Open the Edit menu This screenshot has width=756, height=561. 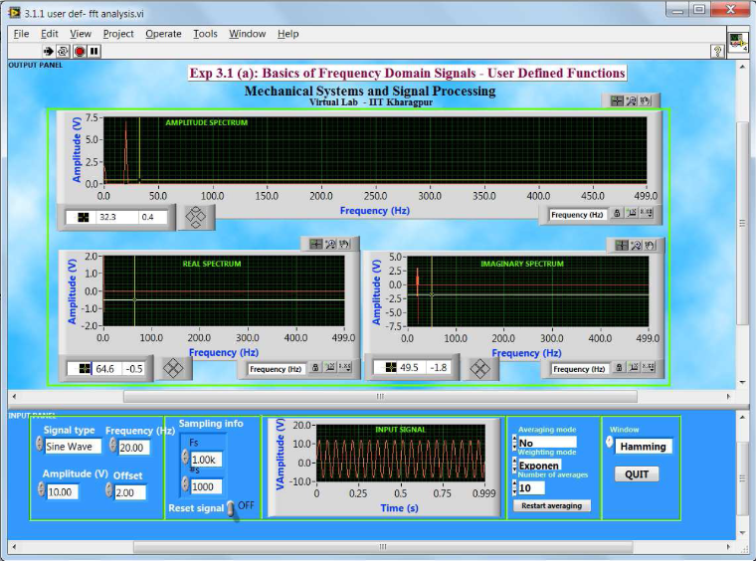click(49, 34)
